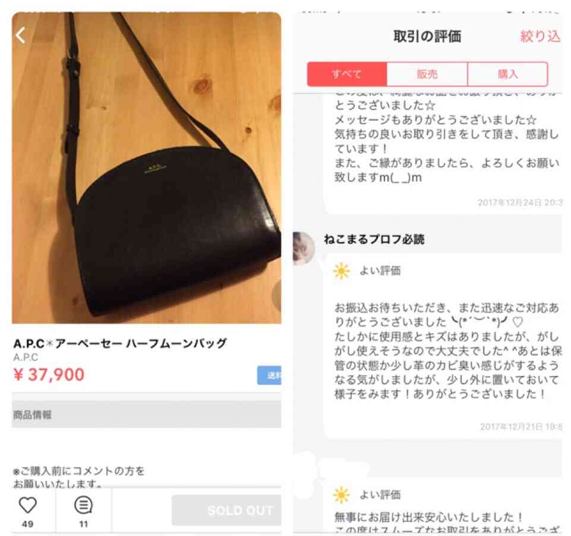Image resolution: width=571 pixels, height=536 pixels.
Task: Like the item with heart icon
Action: (x=28, y=505)
